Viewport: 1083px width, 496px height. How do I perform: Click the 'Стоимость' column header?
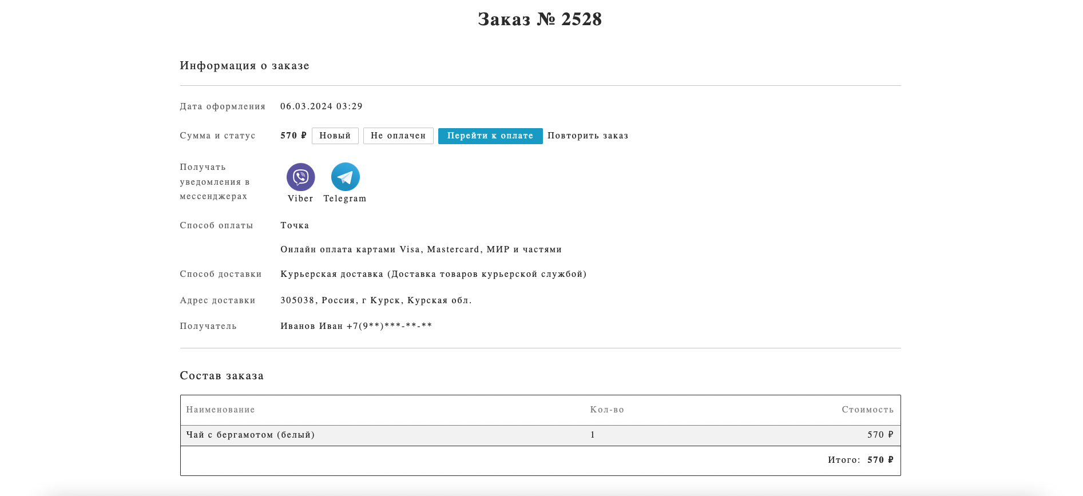tap(867, 410)
